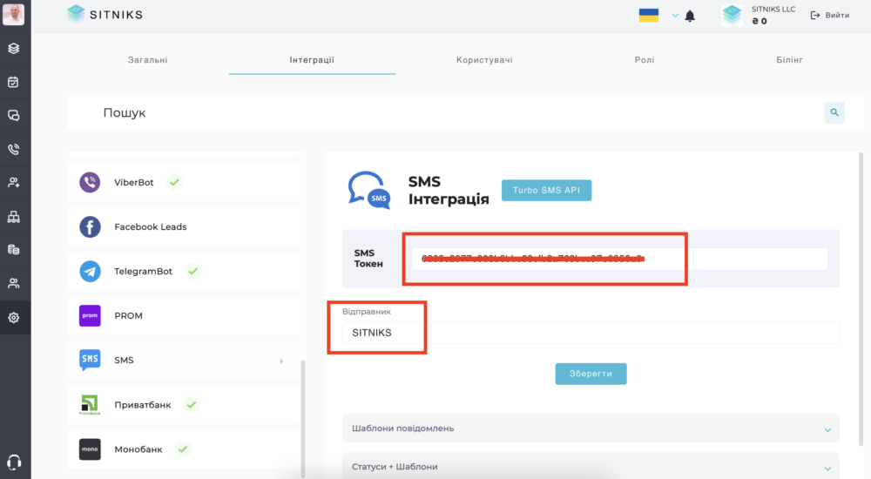
Task: Open the add-client sidebar icon
Action: pyautogui.click(x=14, y=182)
